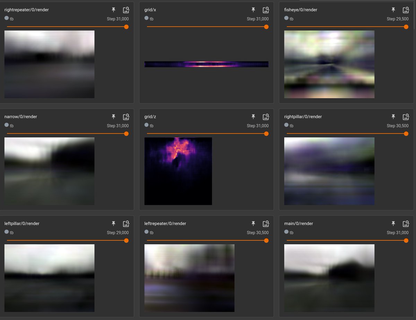416x320 pixels.
Task: Click the rightrepeater/0/render title text
Action: [x=26, y=10]
